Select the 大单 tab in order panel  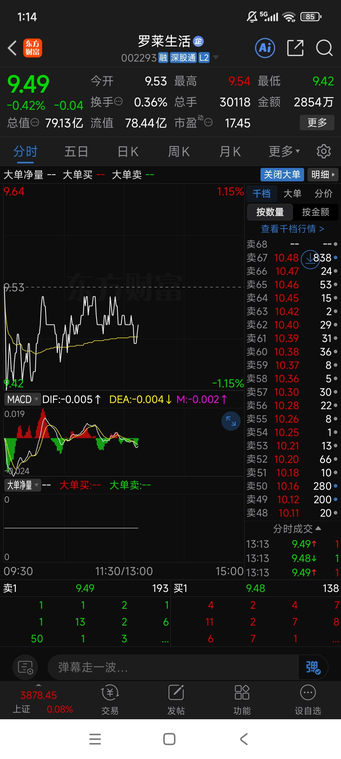click(292, 193)
